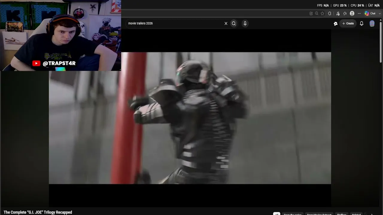The width and height of the screenshot is (383, 215).
Task: Click the "LAT N/A" overlay stat
Action: (374, 5)
